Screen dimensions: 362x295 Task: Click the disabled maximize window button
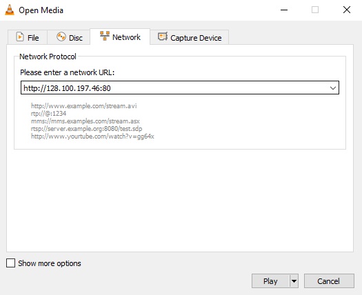pyautogui.click(x=315, y=10)
